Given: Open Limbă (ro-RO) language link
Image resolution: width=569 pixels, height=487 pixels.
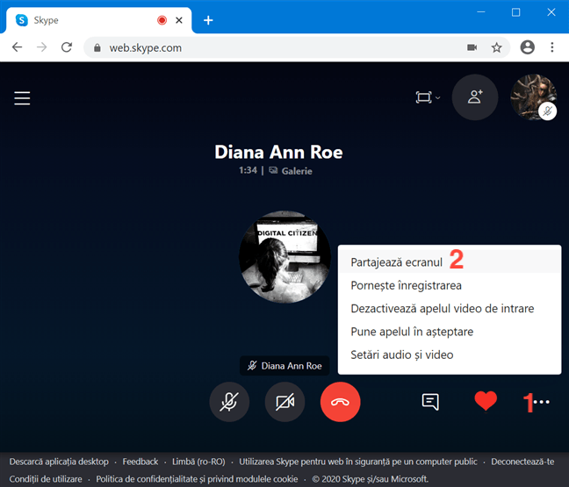Looking at the screenshot, I should (x=198, y=462).
